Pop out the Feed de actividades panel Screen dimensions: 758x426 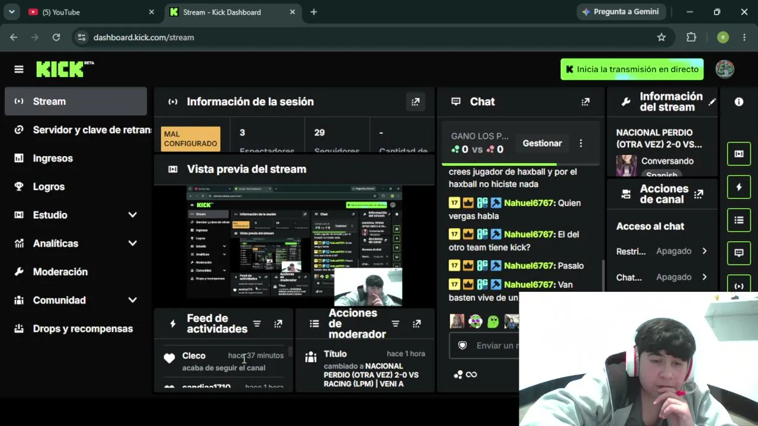tap(278, 324)
